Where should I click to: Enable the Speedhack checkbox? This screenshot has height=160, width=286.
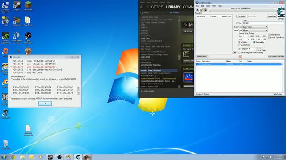click(x=269, y=37)
